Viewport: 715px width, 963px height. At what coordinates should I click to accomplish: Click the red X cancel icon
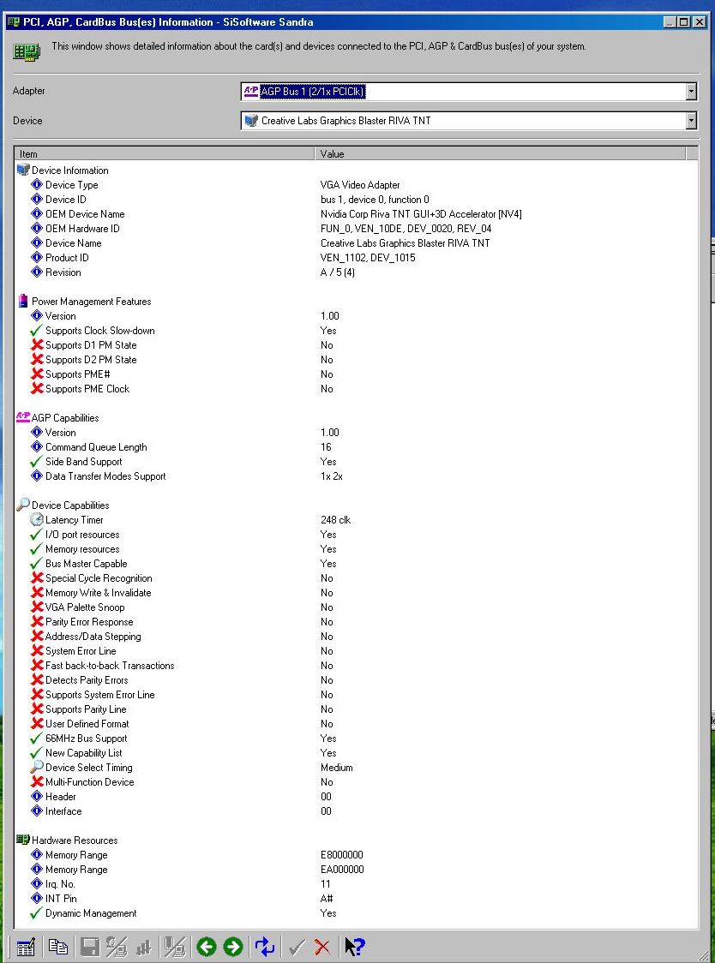(x=322, y=947)
